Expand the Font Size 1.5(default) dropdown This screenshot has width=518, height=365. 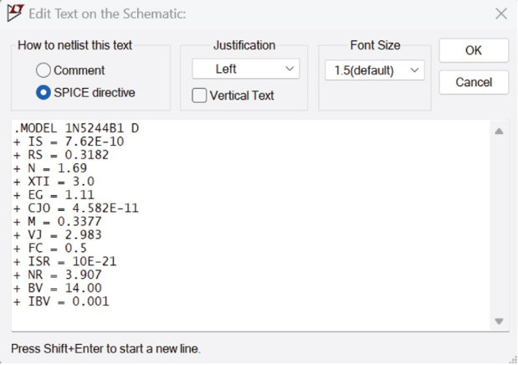click(374, 70)
